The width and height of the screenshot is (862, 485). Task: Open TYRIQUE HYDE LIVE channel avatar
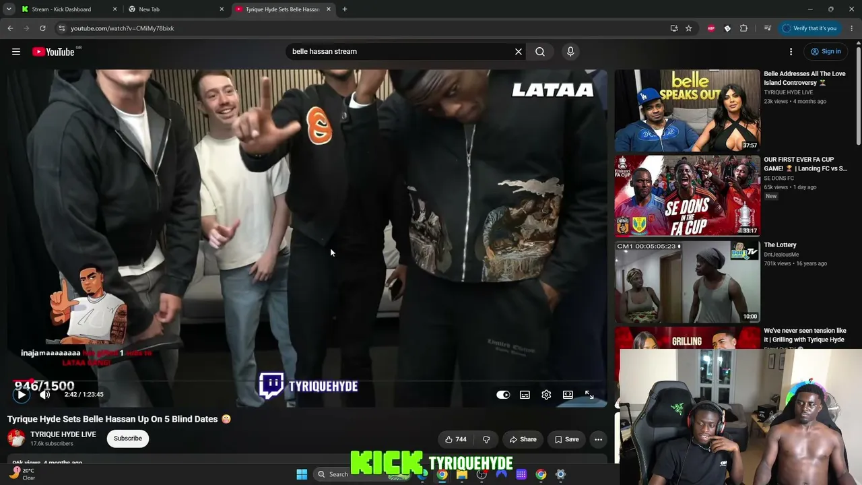tap(16, 438)
